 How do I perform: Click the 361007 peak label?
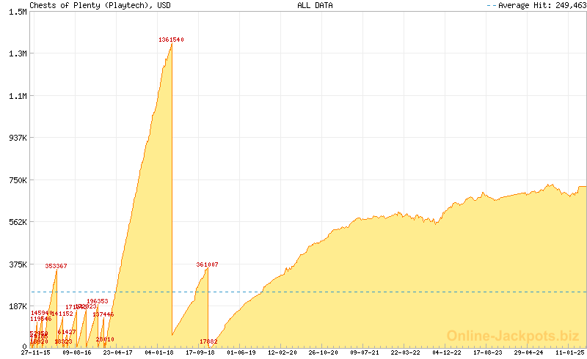coord(207,264)
